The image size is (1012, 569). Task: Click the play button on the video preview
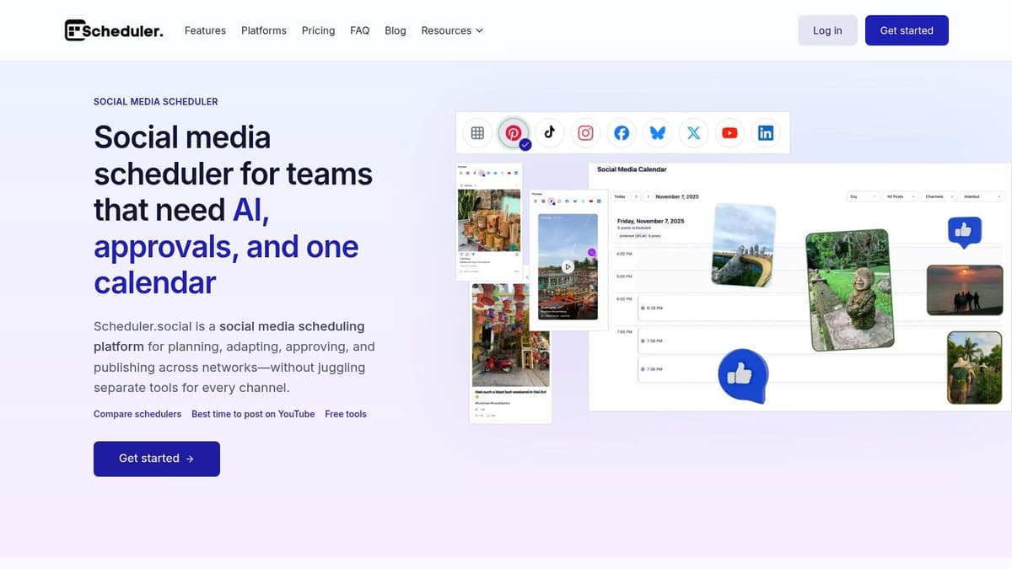point(568,266)
